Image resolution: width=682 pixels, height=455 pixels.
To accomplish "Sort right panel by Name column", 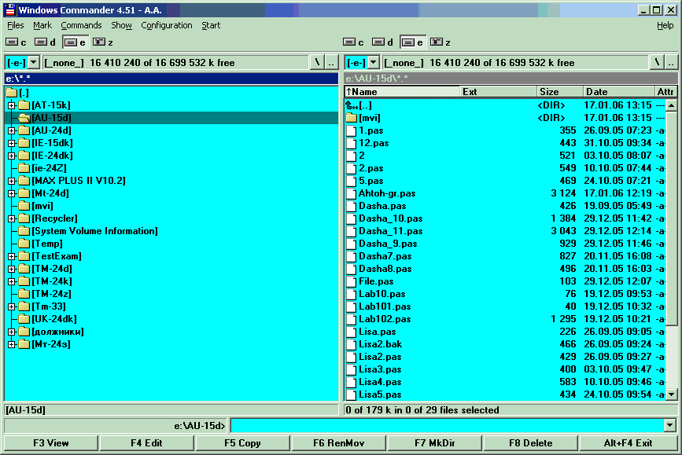I will [x=402, y=92].
